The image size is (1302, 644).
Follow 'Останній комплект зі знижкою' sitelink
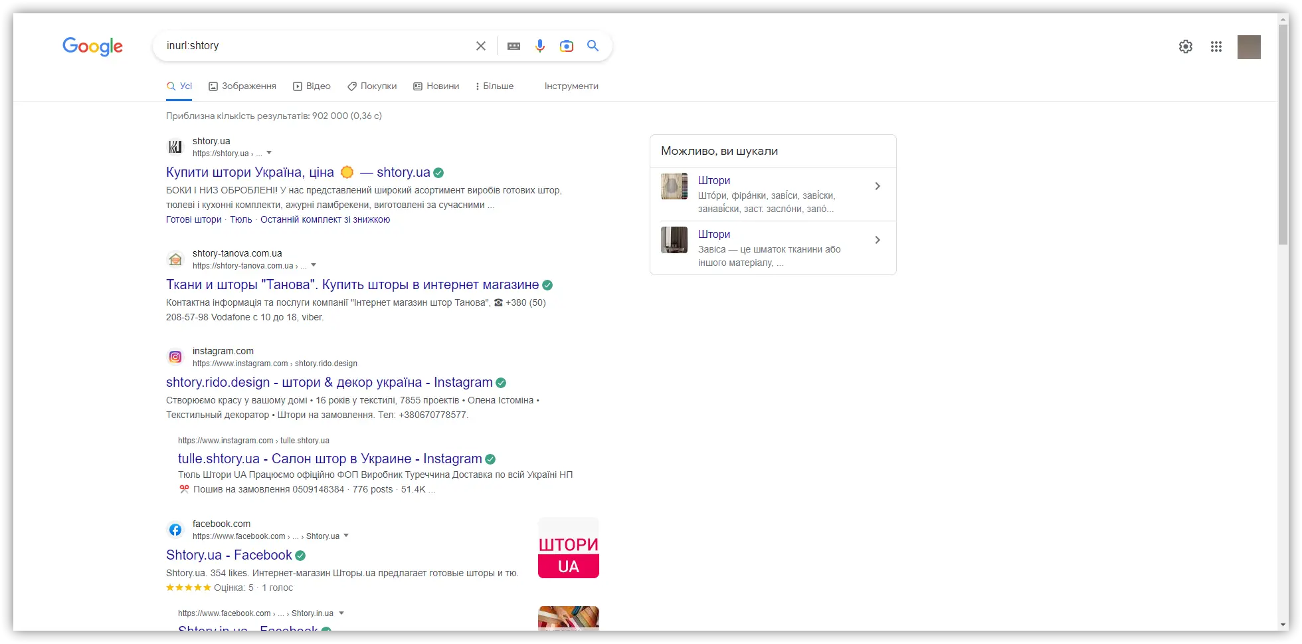pos(325,220)
